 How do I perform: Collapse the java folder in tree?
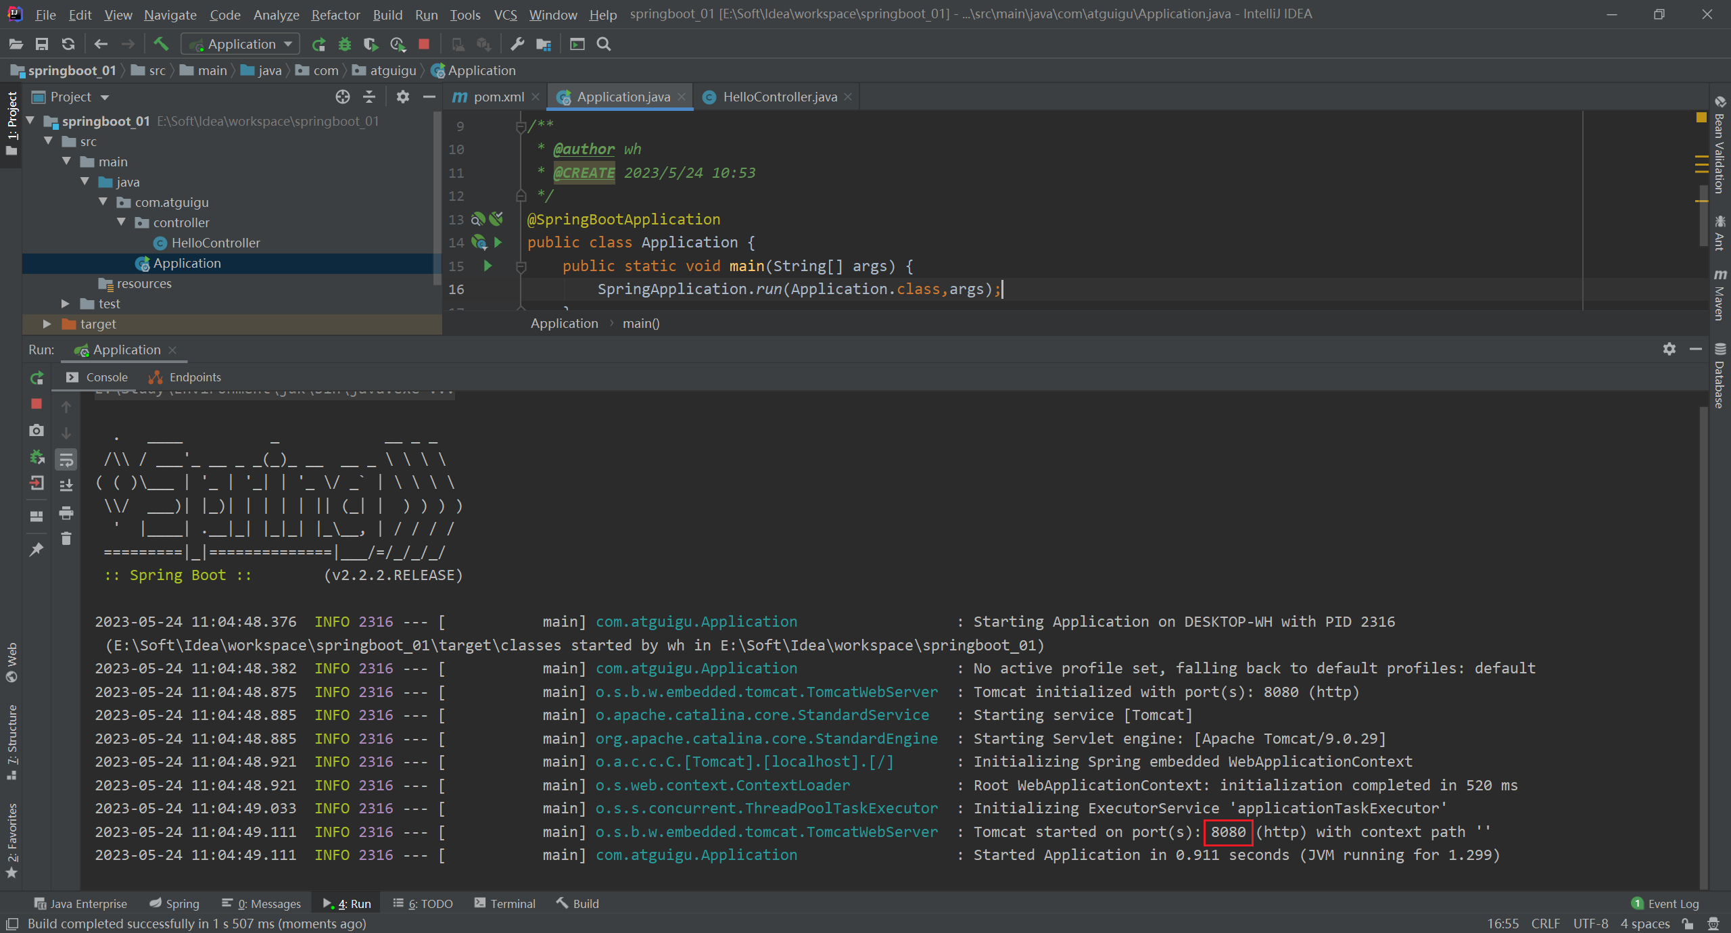(85, 182)
